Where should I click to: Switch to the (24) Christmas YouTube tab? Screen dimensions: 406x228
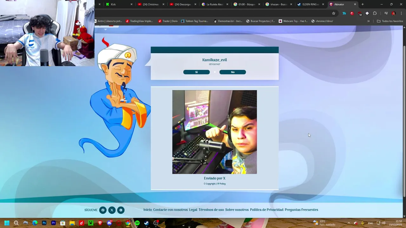pos(150,4)
